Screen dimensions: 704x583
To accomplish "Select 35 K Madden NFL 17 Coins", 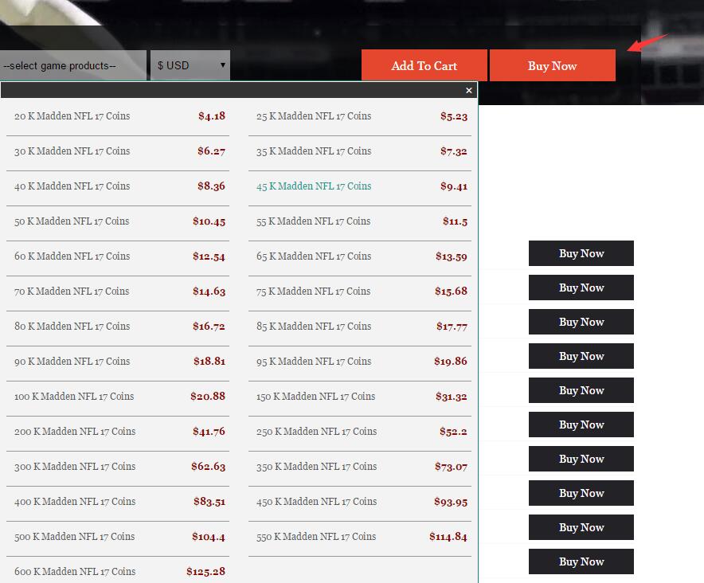I will 314,151.
